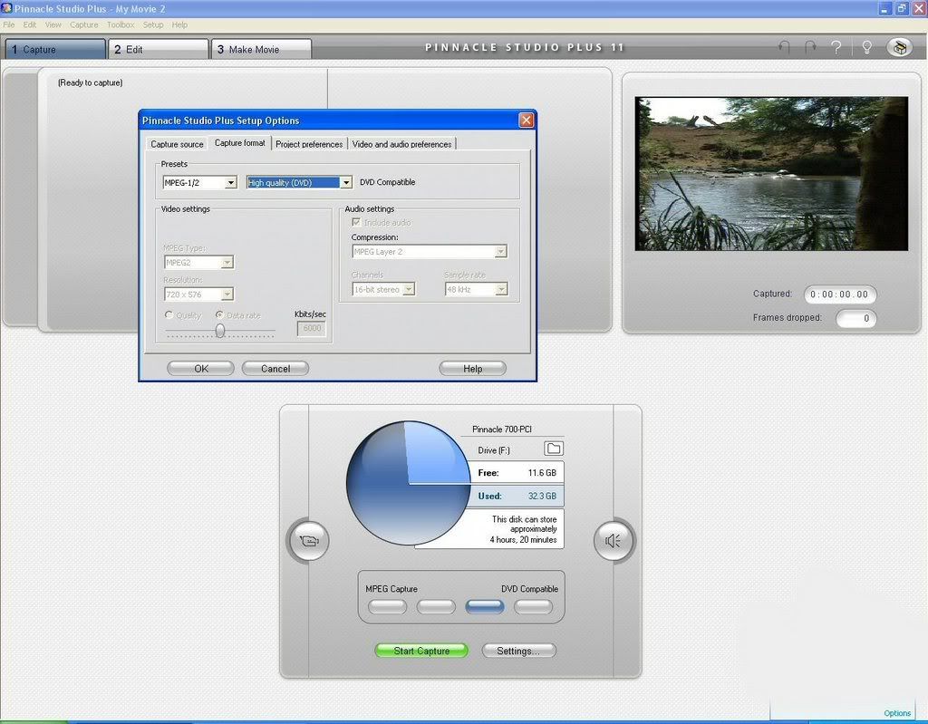Open the question mark Help icon
Image resolution: width=928 pixels, height=724 pixels.
click(x=836, y=47)
